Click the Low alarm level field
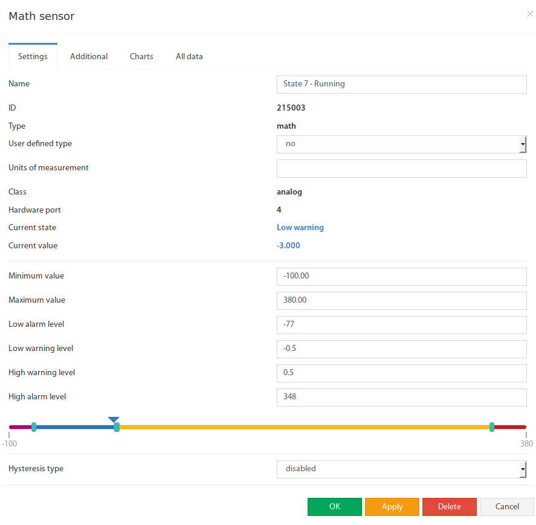 [x=402, y=325]
